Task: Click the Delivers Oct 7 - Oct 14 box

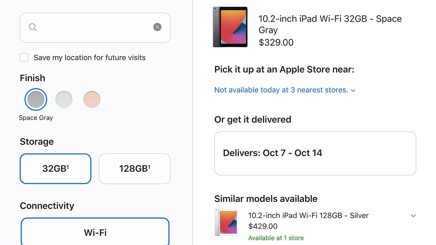Action: pos(315,153)
